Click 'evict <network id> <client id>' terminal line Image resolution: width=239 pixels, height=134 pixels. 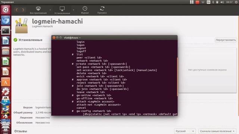100,76
